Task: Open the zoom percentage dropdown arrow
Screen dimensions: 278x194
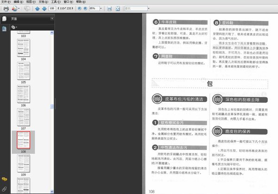Action: (101, 8)
